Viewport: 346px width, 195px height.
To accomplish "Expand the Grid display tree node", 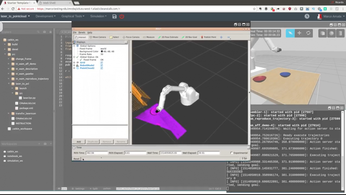I will (x=74, y=63).
